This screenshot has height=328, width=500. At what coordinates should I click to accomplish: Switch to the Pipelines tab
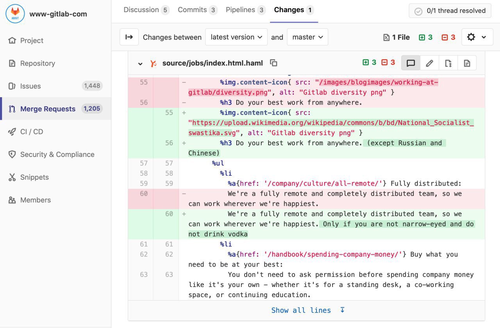[246, 10]
